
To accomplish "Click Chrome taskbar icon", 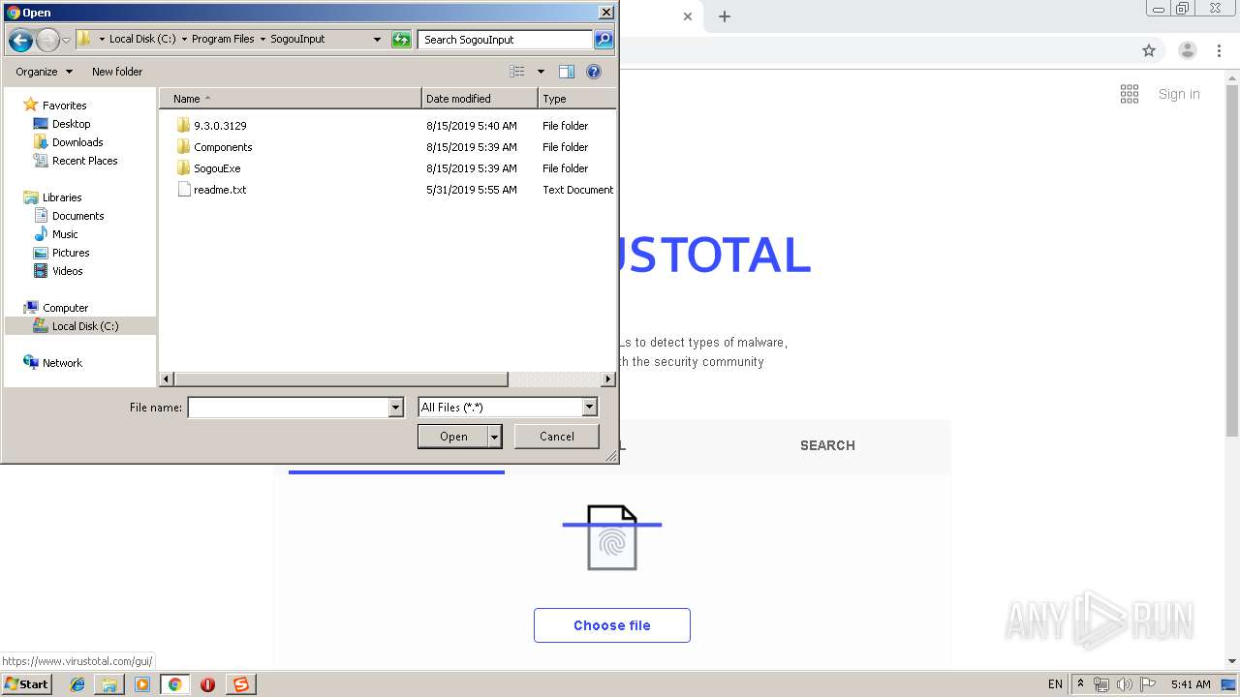I will [x=175, y=684].
